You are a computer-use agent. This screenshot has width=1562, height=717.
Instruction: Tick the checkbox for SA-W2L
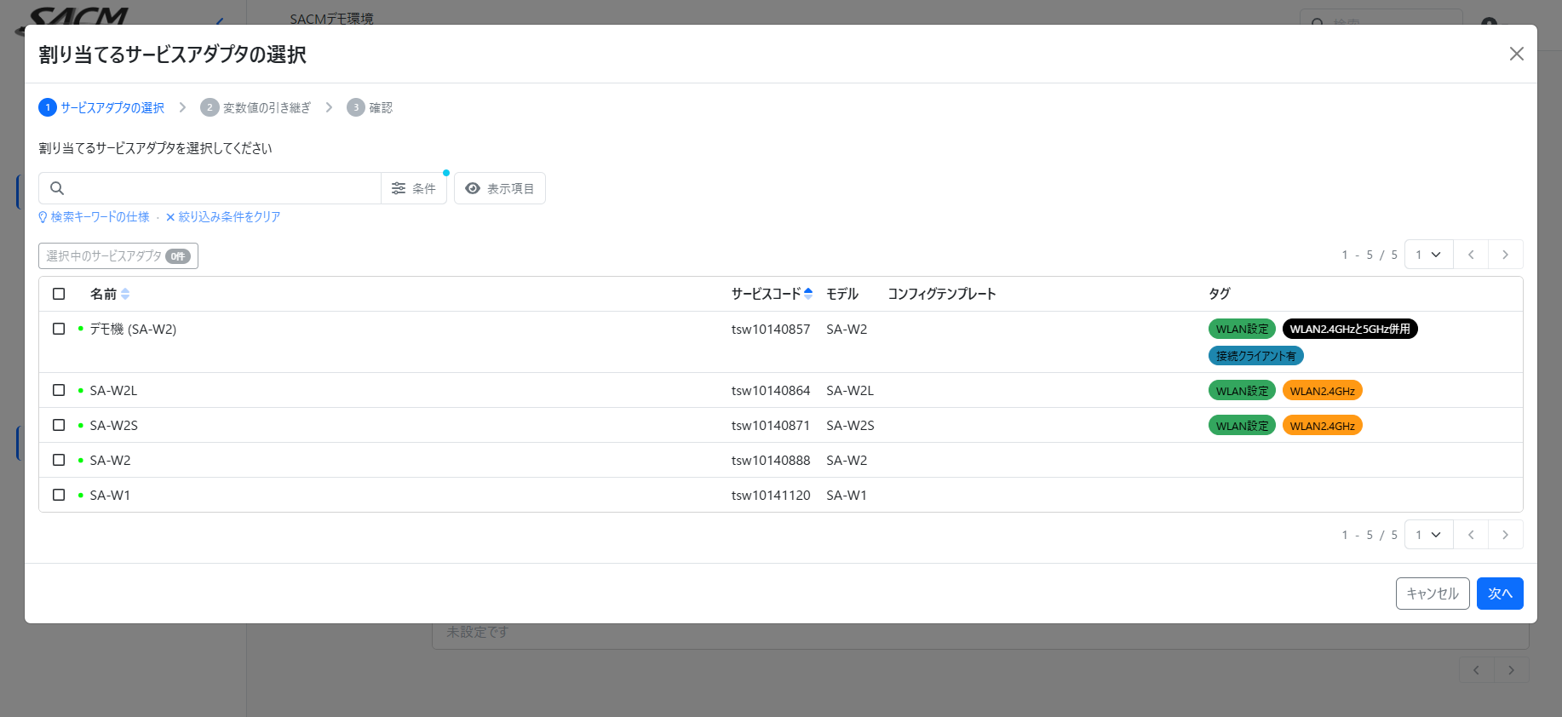(59, 390)
